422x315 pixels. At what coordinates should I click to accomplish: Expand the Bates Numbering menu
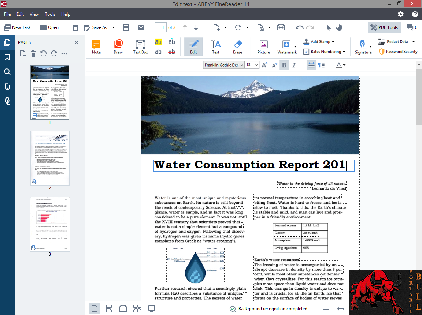click(324, 52)
